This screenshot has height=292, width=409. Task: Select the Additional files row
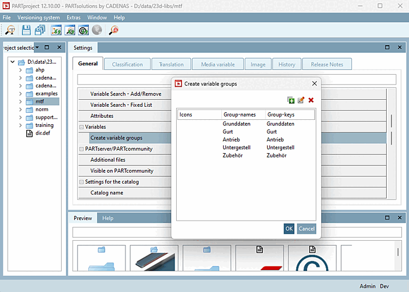coord(108,160)
